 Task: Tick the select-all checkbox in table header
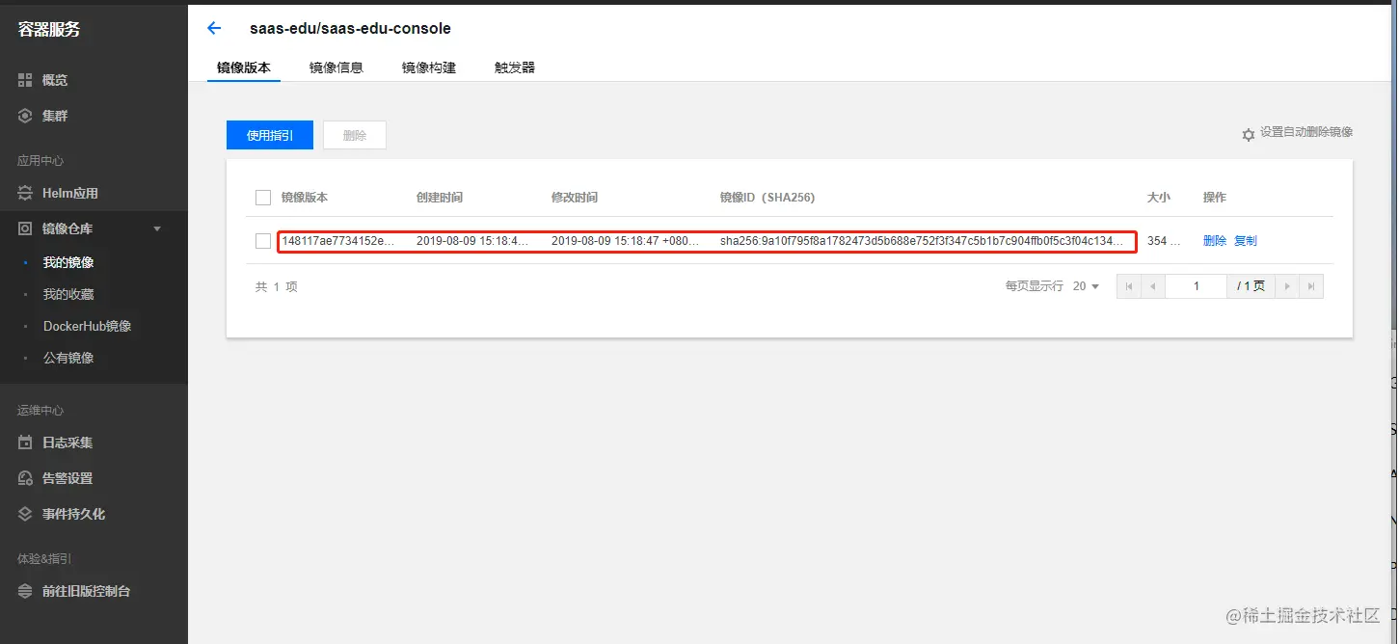263,198
